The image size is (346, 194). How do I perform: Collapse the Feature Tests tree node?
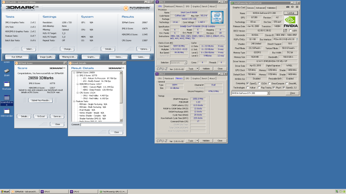74,101
